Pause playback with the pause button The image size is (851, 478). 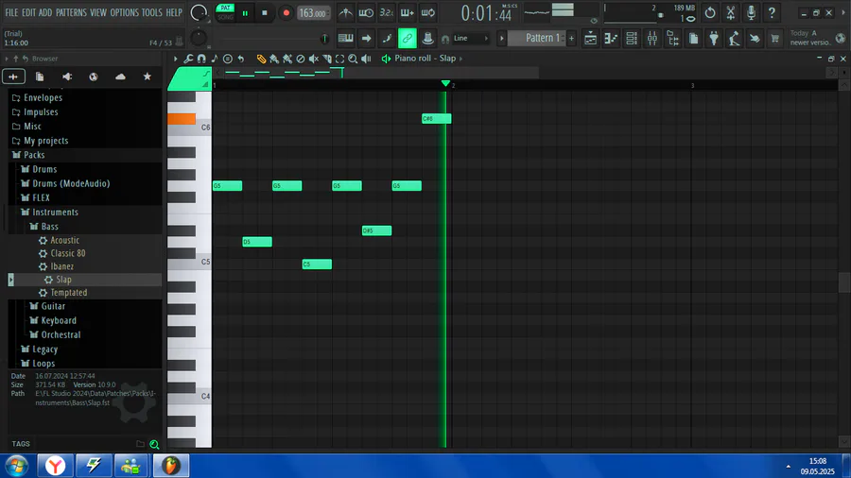245,13
